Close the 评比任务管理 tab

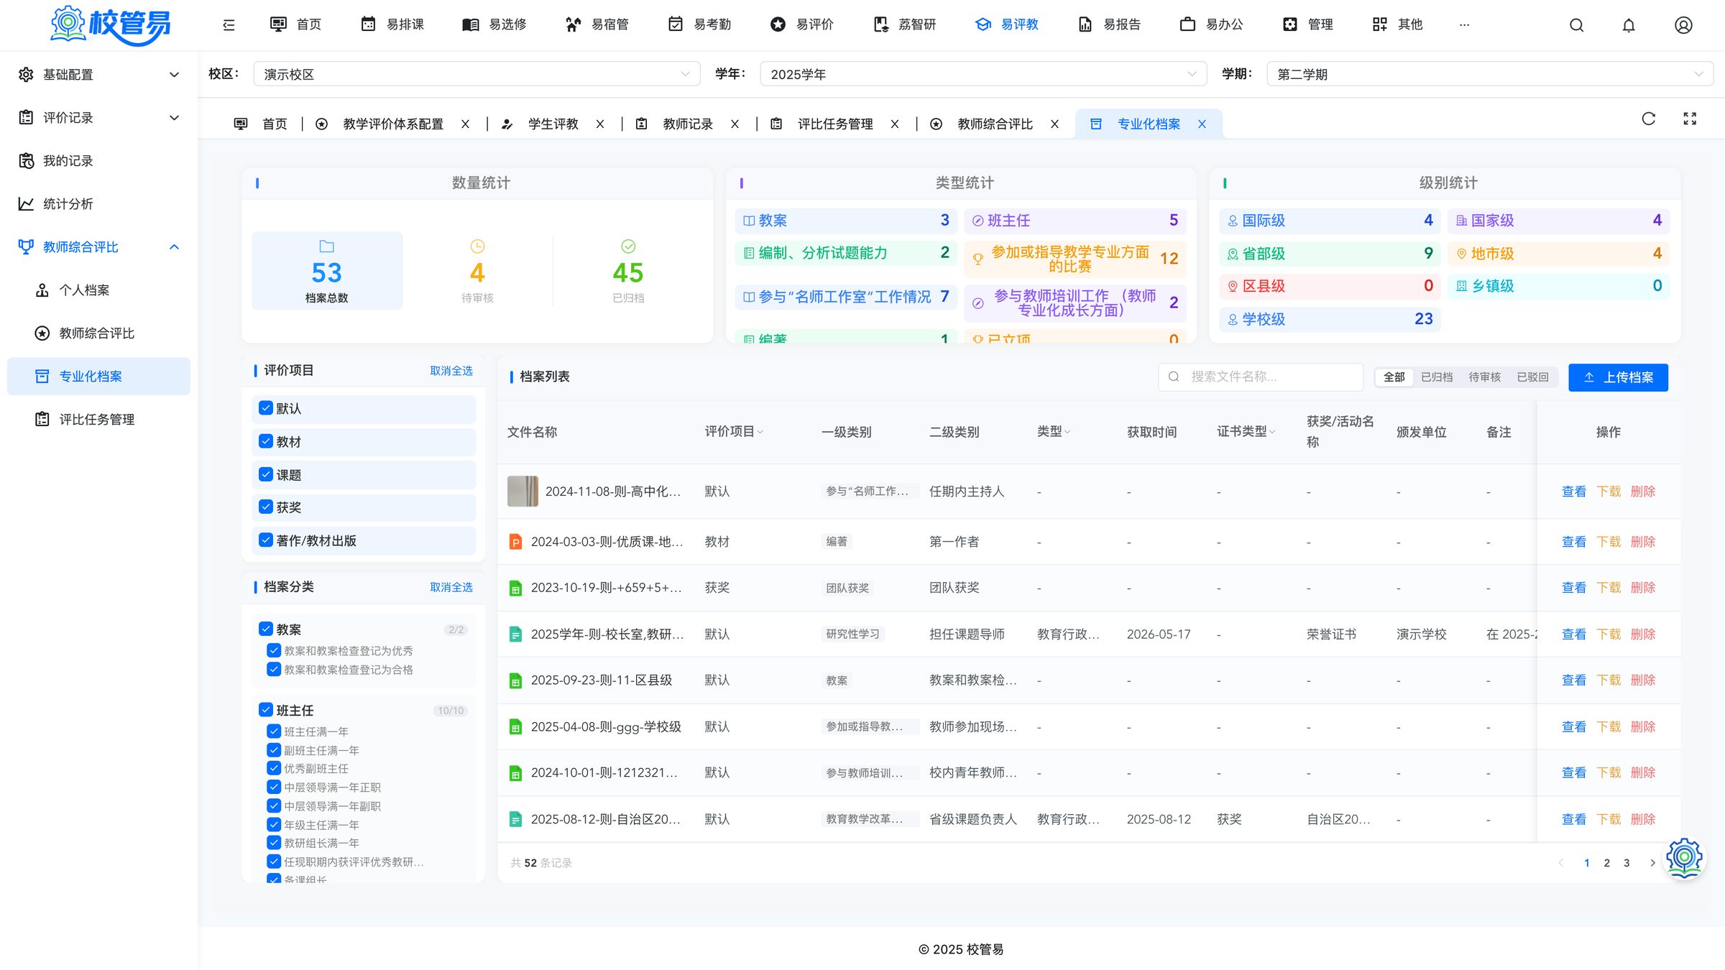point(895,124)
